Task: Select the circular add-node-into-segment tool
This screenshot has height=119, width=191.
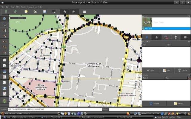Action: 4,36
